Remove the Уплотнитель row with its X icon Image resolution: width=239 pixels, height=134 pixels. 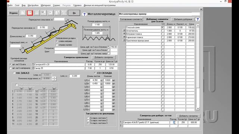tap(124, 31)
